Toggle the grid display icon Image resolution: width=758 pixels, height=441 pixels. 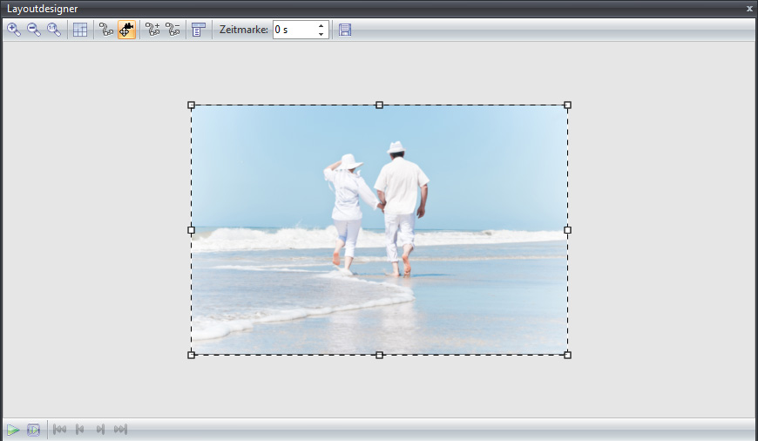coord(80,30)
